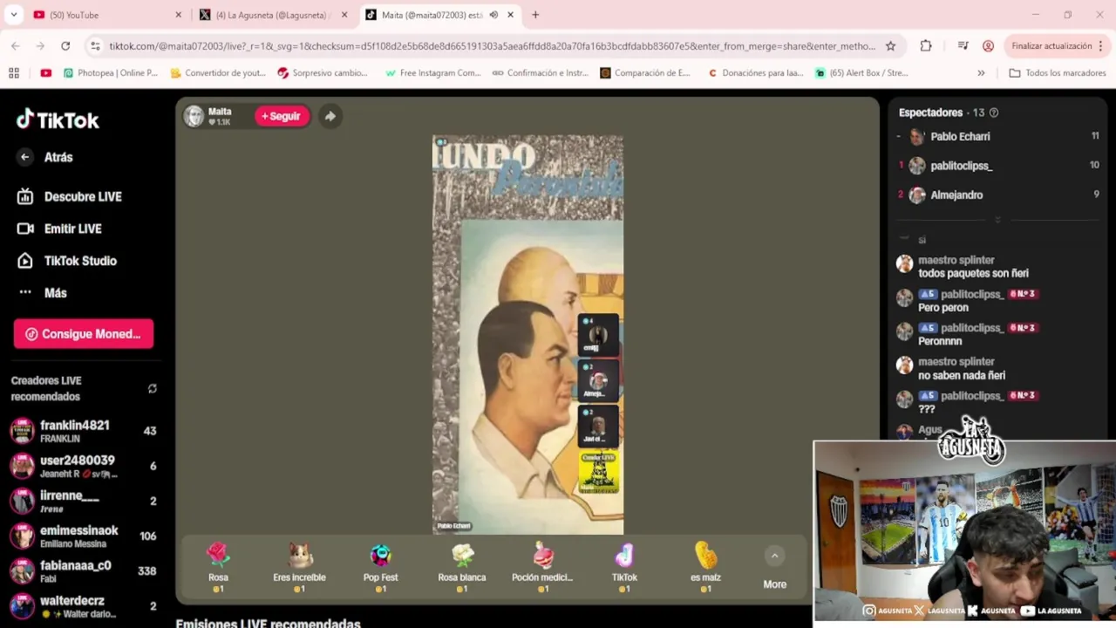Open Free Instagram Com... bookmark

pyautogui.click(x=433, y=73)
